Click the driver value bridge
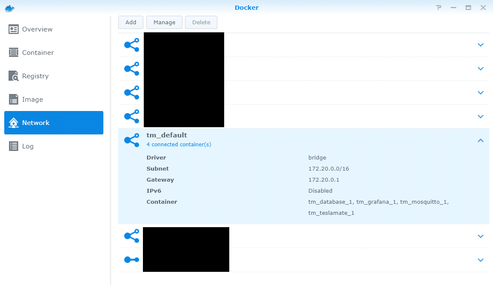 317,157
